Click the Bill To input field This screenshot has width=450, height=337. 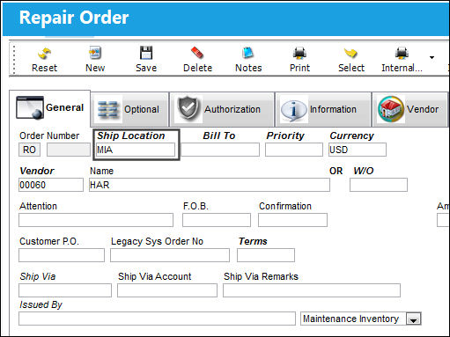(x=220, y=150)
